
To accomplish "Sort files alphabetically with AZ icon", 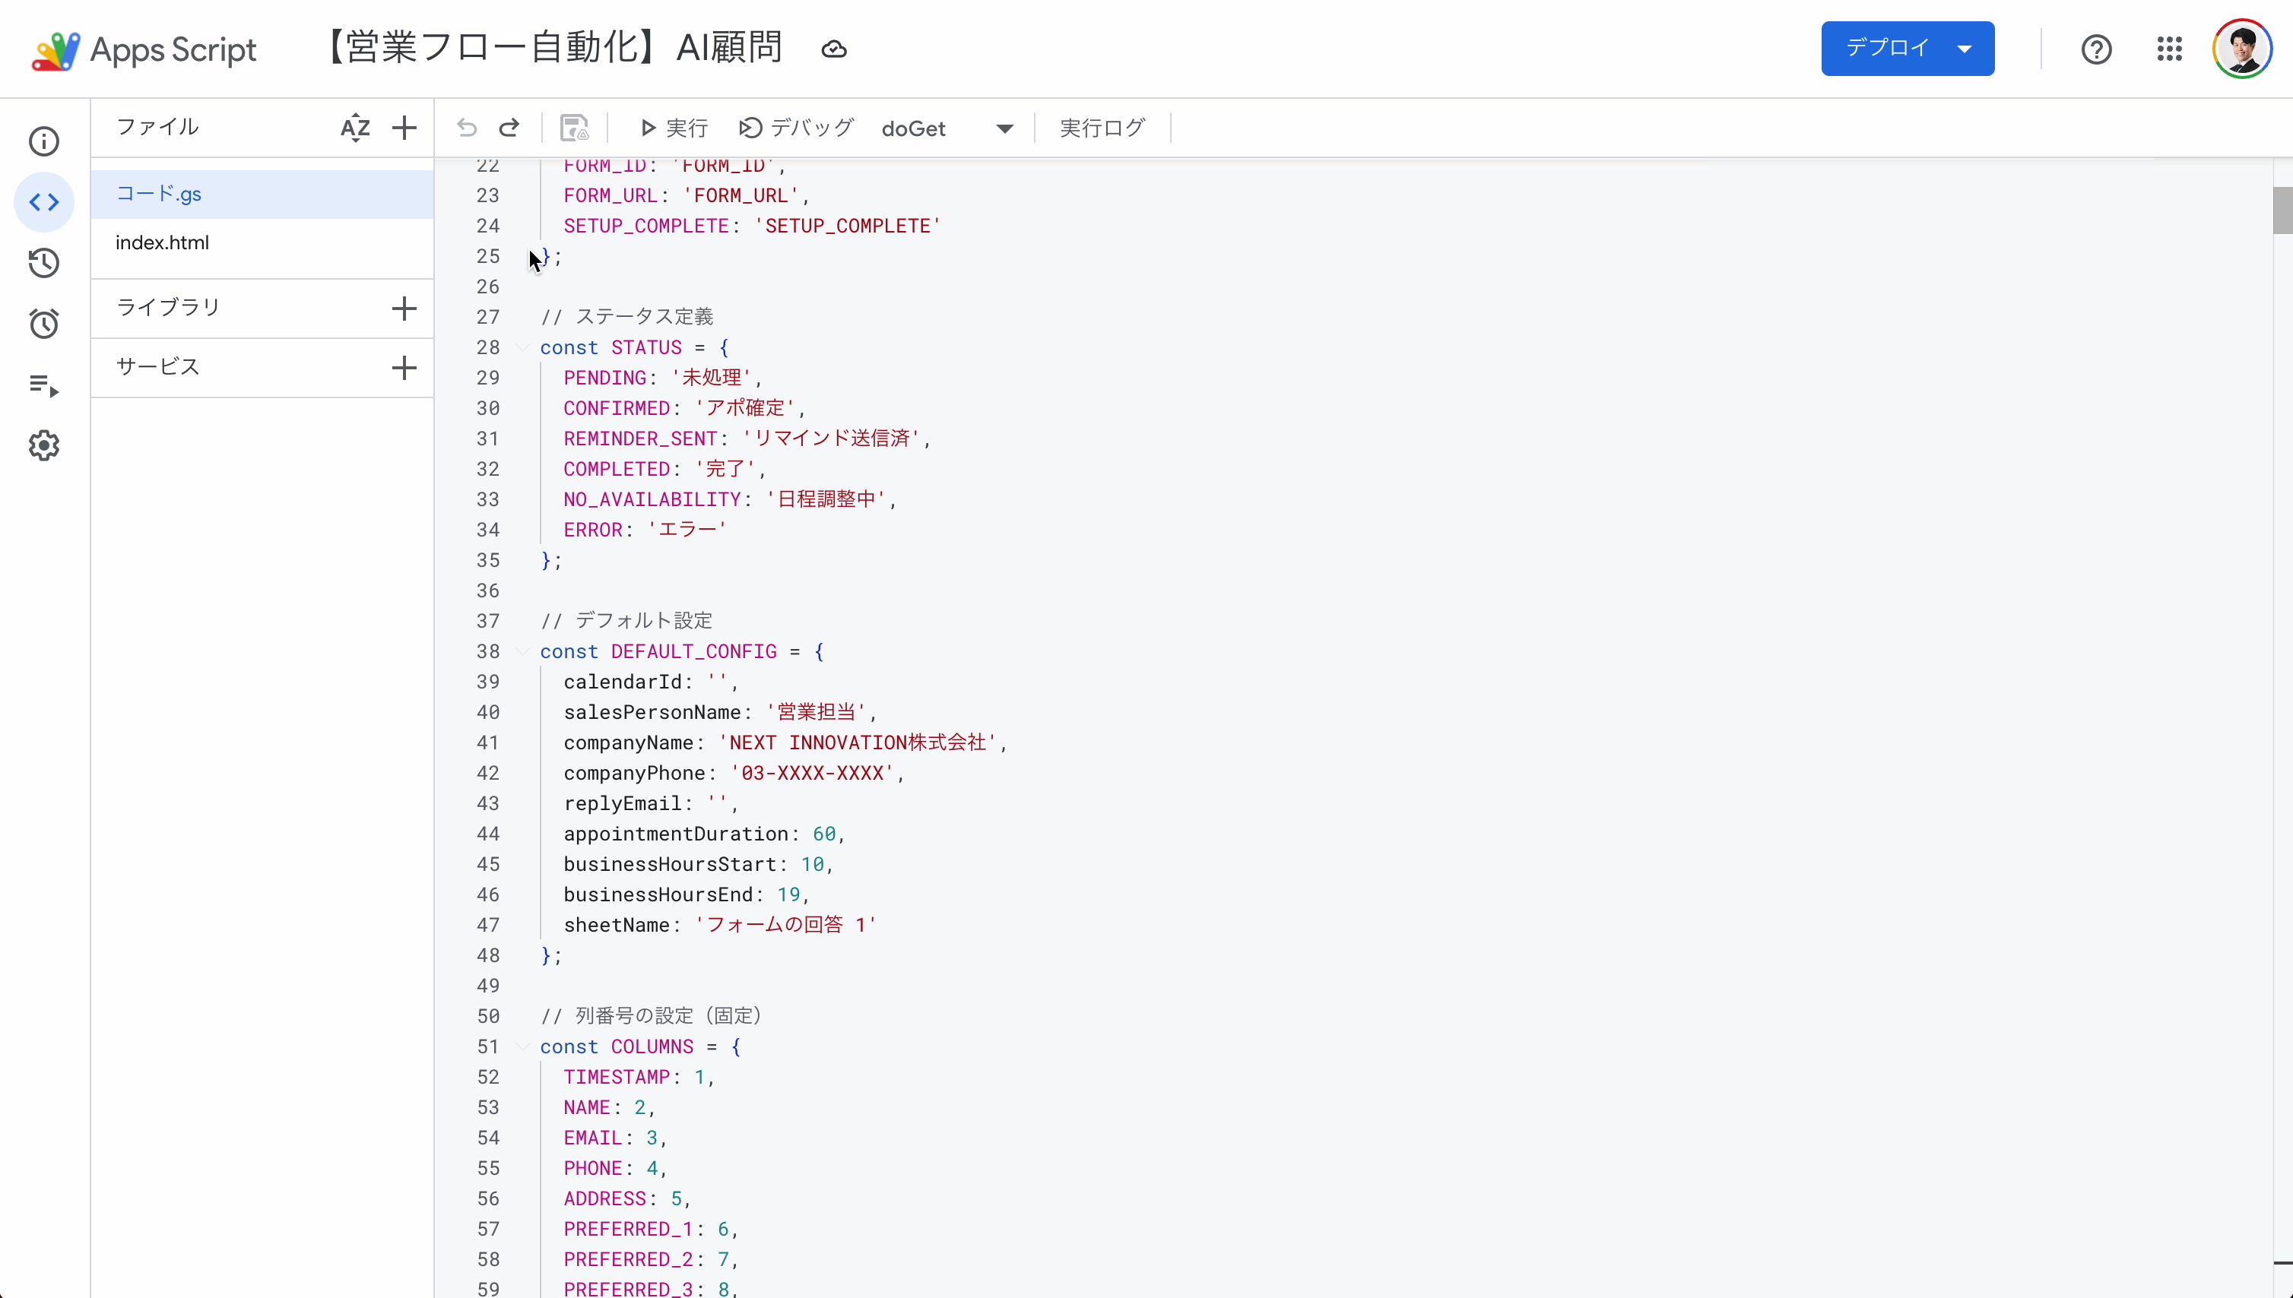I will 355,128.
